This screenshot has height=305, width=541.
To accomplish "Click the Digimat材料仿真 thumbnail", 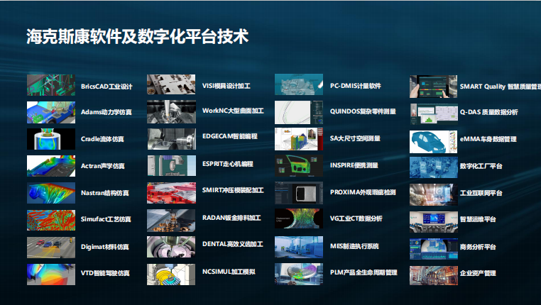I will coord(51,247).
